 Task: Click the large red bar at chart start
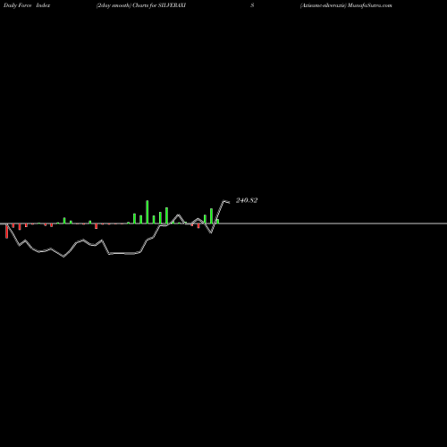pos(7,232)
